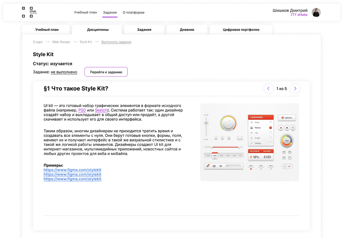
Task: Click the IThub Online logo
Action: [x=28, y=12]
